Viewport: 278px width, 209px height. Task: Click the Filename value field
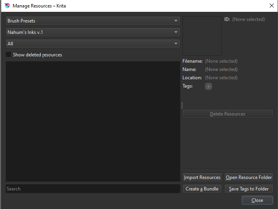point(221,61)
